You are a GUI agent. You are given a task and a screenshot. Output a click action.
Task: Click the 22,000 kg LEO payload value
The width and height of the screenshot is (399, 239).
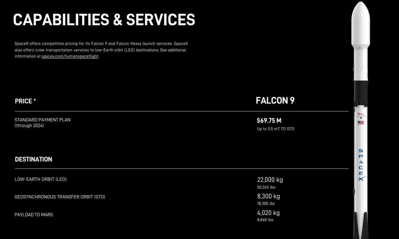pyautogui.click(x=270, y=180)
